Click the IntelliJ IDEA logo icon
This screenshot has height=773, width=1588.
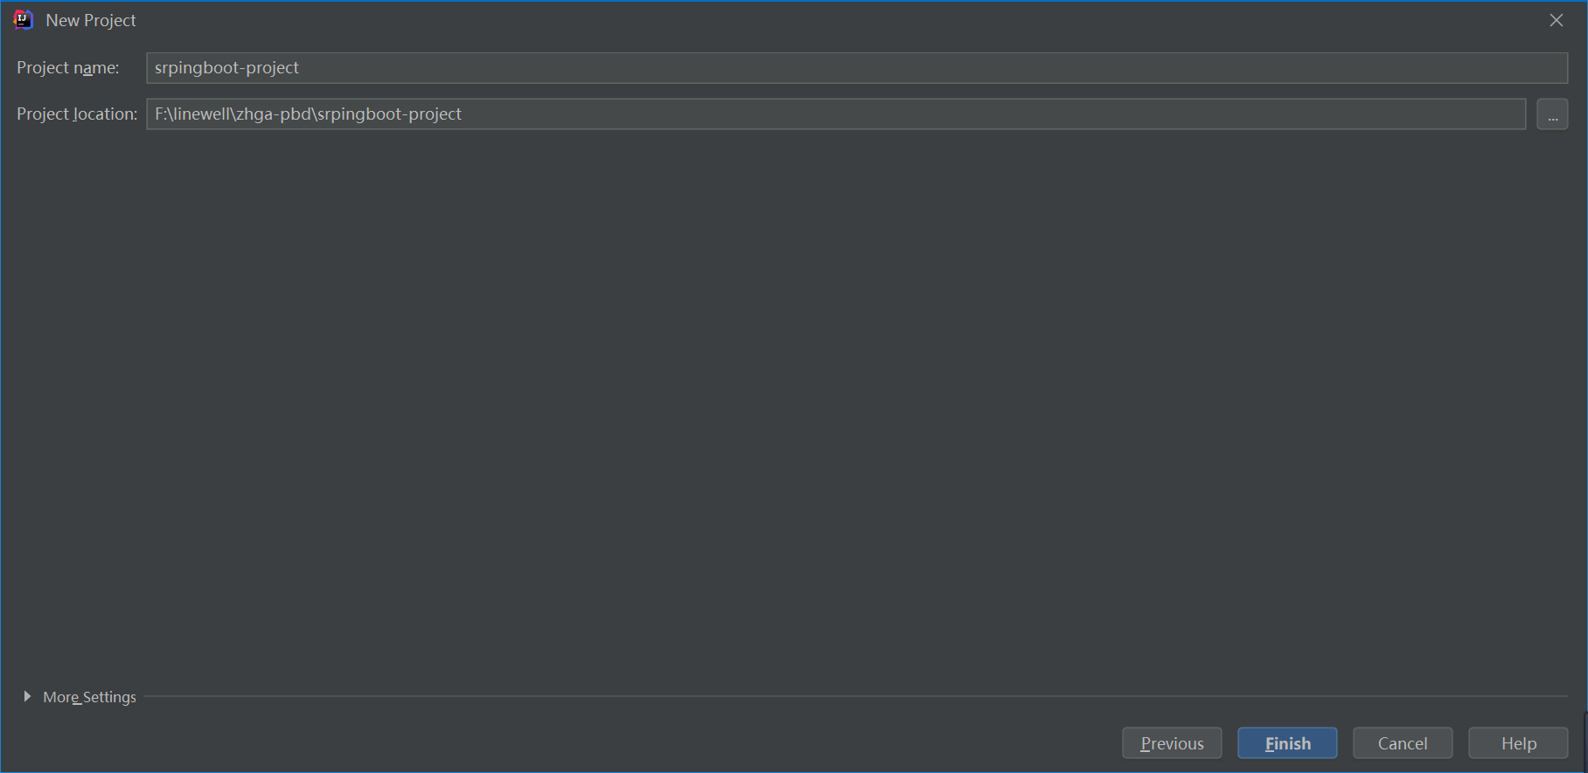tap(24, 20)
